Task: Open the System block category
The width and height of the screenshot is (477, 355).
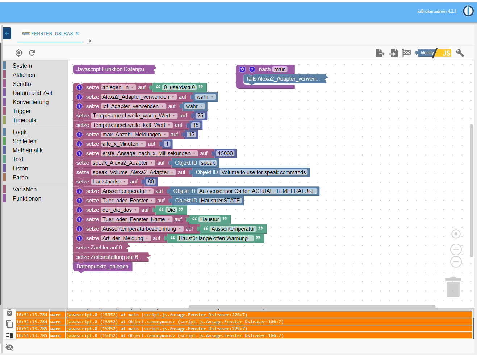Action: pyautogui.click(x=22, y=66)
